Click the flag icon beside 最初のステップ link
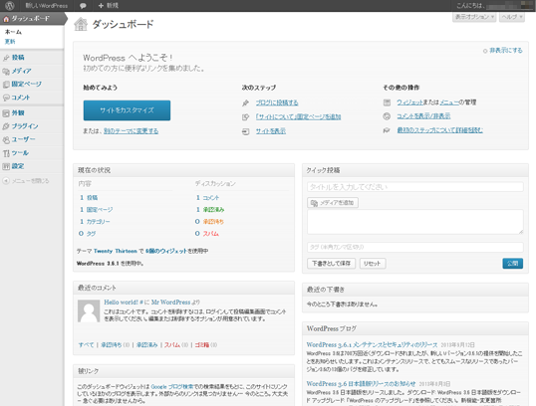The height and width of the screenshot is (406, 536). (387, 130)
